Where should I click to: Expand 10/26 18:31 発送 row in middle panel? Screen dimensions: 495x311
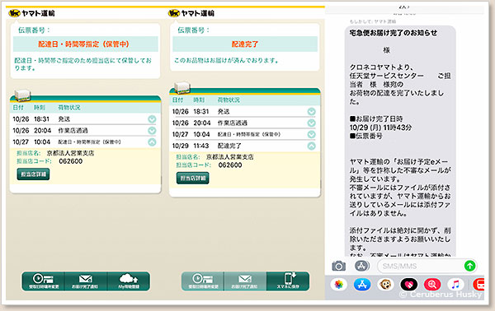(x=311, y=111)
